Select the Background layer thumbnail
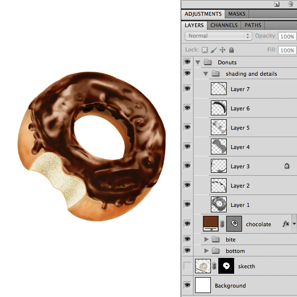 tap(203, 285)
